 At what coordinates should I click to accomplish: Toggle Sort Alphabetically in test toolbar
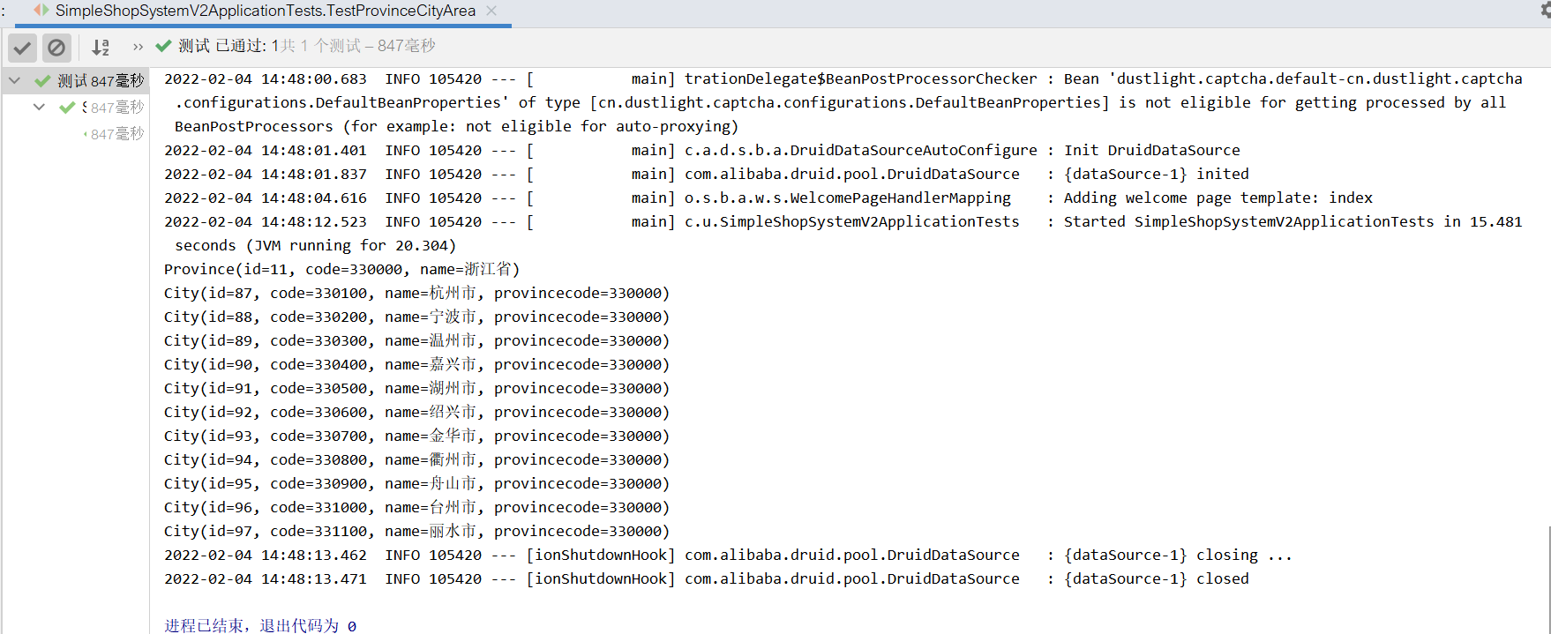click(x=101, y=47)
